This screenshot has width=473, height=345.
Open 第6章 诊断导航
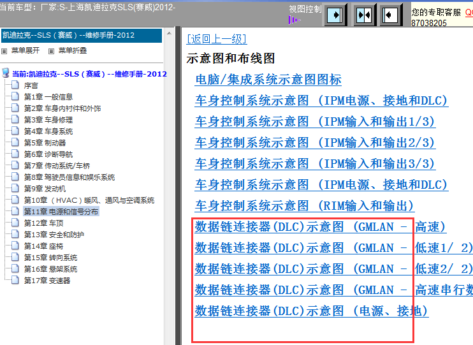[48, 154]
